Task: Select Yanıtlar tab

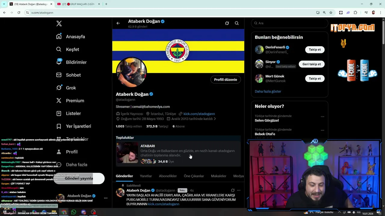Action: 146,176
